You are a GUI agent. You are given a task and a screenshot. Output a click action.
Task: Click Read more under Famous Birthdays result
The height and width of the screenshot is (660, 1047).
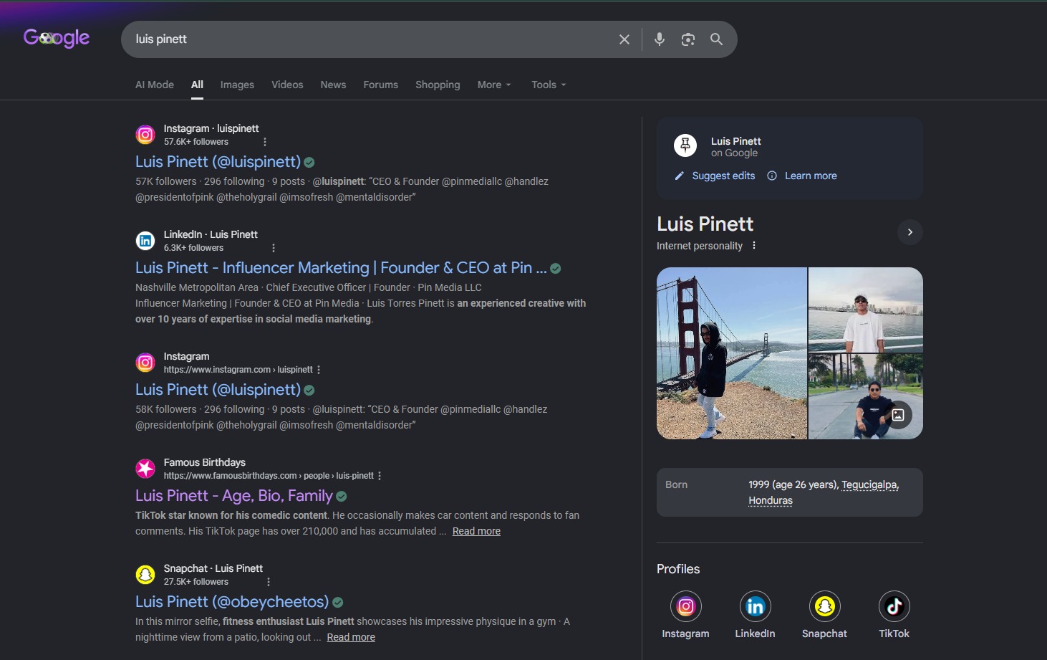(476, 531)
